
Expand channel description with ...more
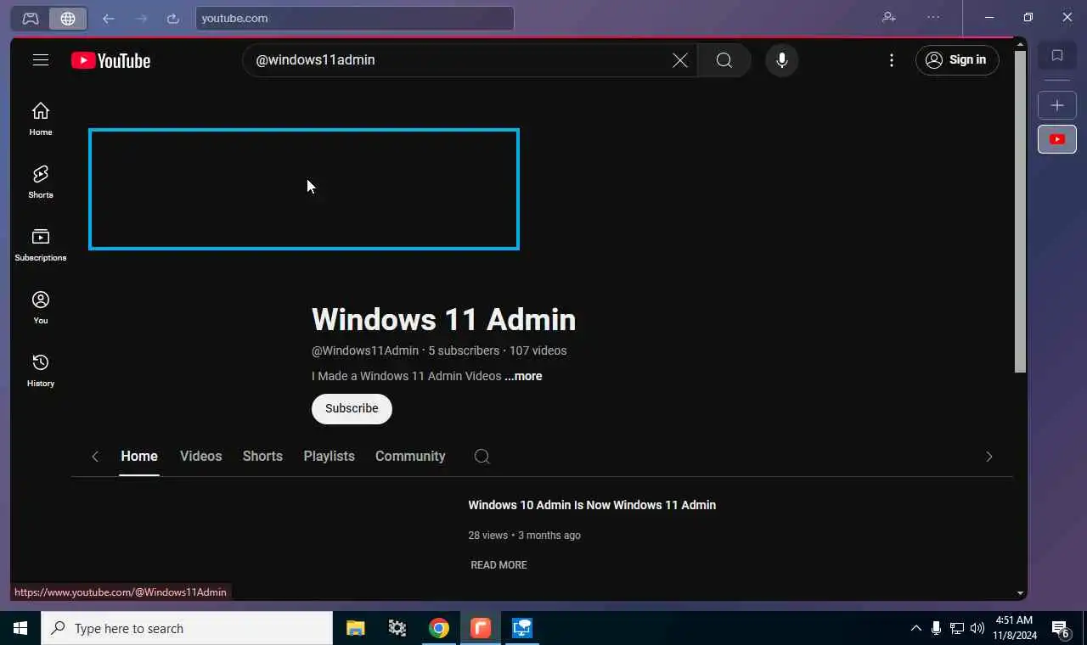(523, 376)
